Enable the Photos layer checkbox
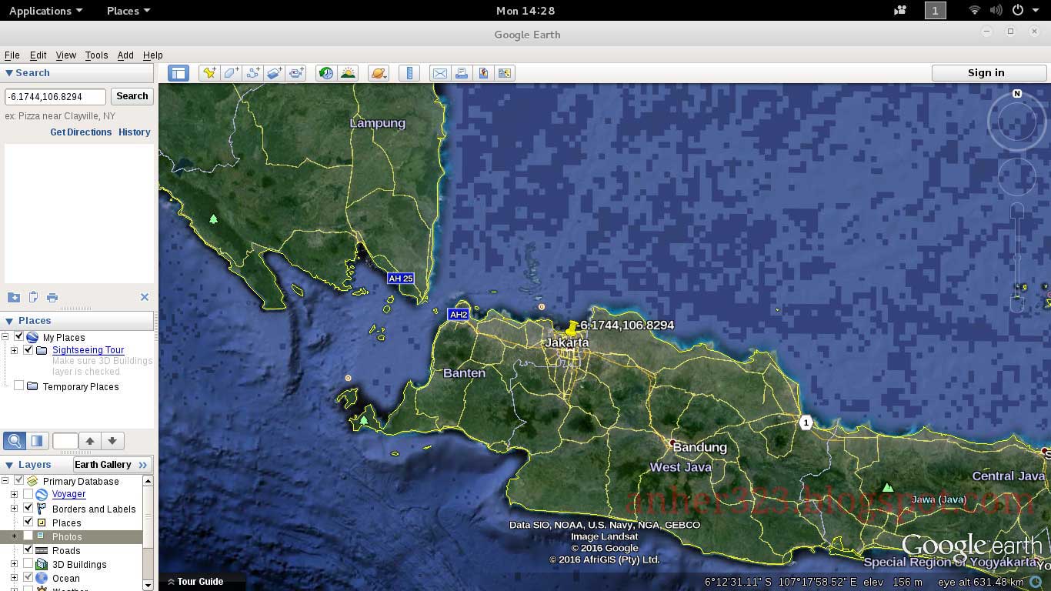The height and width of the screenshot is (591, 1051). coord(28,536)
